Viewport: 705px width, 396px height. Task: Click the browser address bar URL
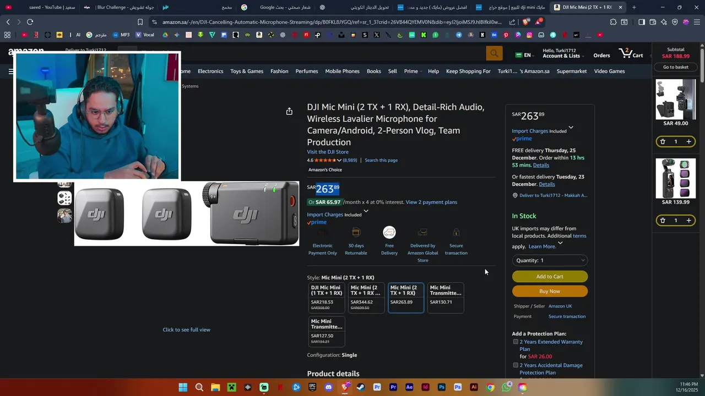(x=332, y=22)
